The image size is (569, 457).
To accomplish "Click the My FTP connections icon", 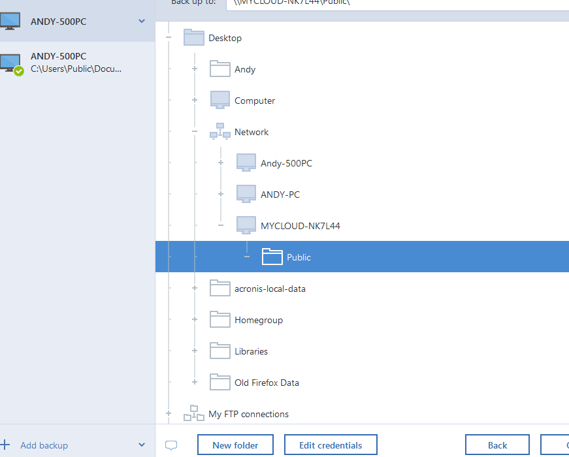I will point(194,413).
